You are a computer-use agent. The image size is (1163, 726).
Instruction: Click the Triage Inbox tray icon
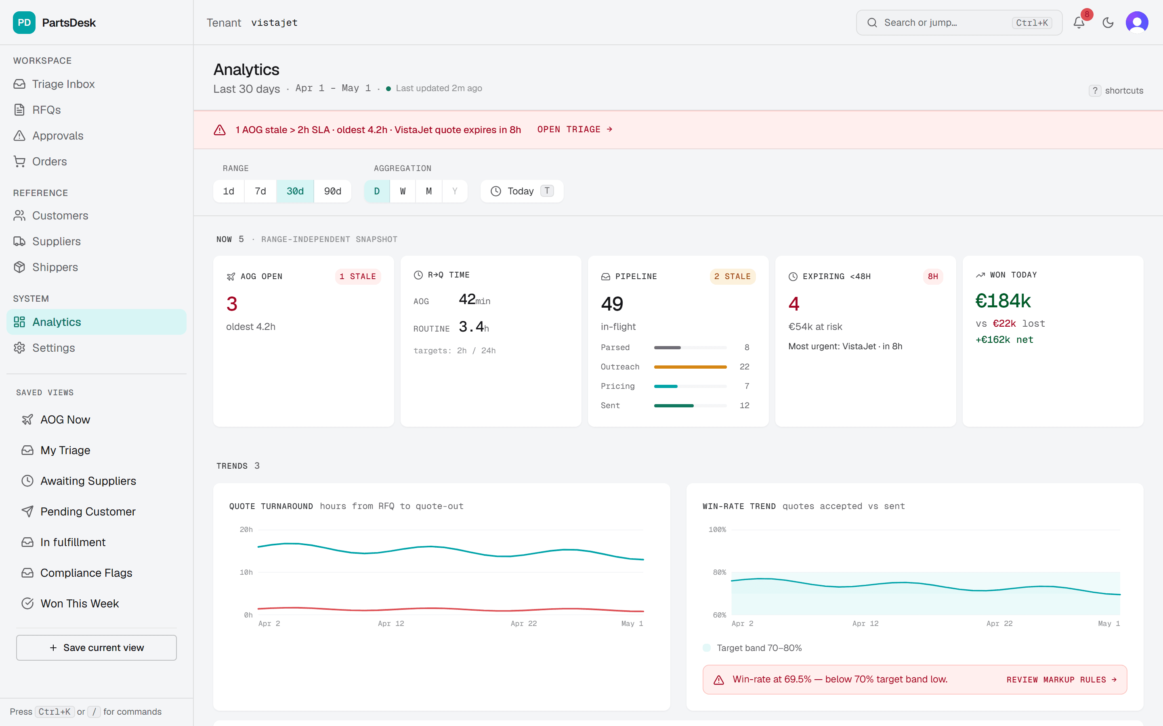pos(19,84)
